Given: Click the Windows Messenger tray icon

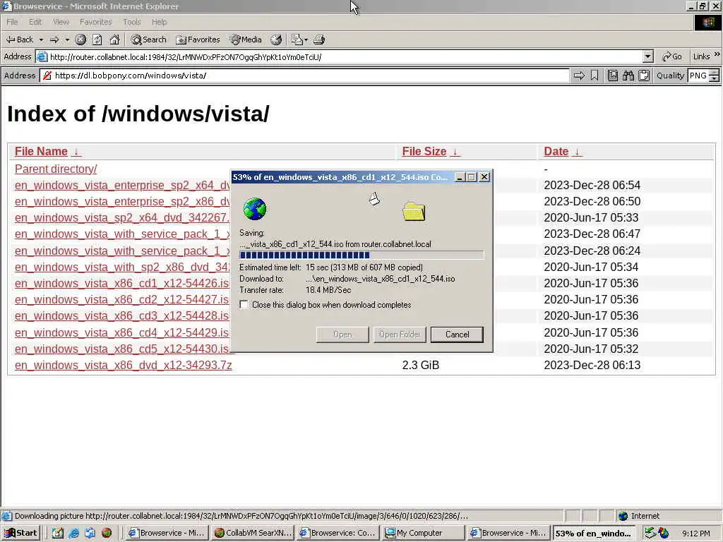Looking at the screenshot, I should (x=664, y=533).
